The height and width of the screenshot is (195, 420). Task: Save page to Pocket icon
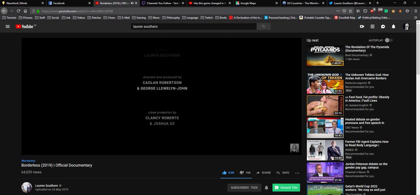point(344,11)
